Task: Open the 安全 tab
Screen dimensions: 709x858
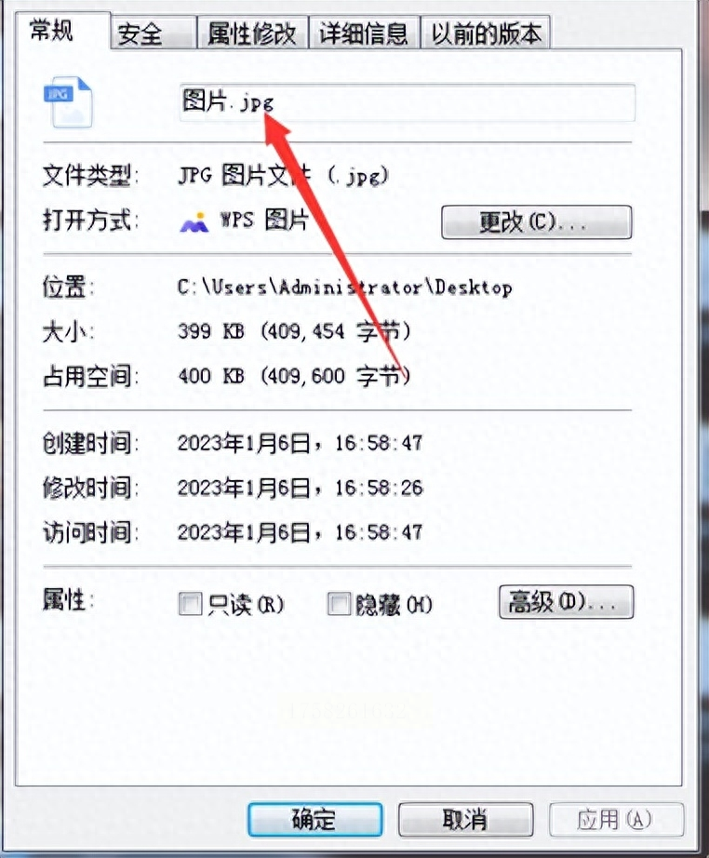Action: tap(140, 34)
